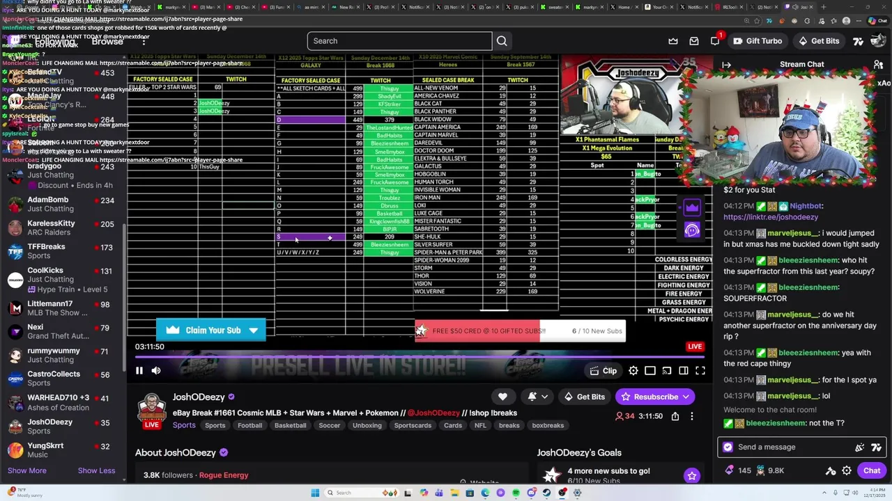Open the Browse tab
Viewport: 892px width, 501px height.
tap(107, 42)
